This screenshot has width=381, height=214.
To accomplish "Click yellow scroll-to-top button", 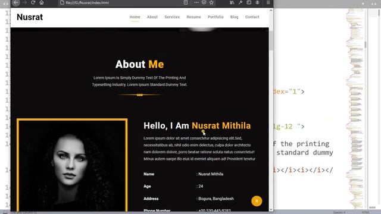I will click(x=257, y=201).
